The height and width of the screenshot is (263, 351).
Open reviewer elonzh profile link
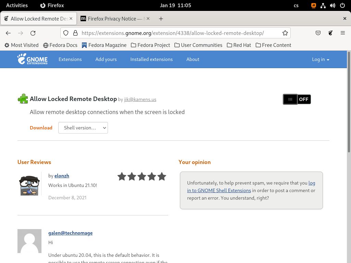pos(62,176)
